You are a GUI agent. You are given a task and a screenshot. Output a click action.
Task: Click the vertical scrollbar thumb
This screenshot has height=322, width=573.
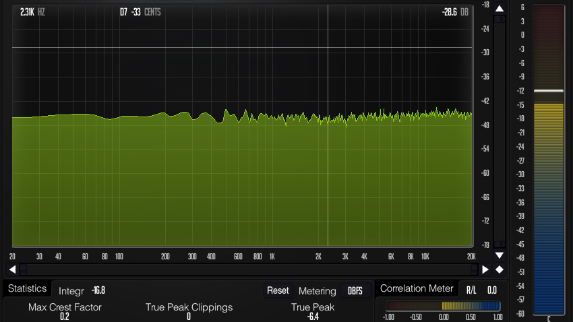499,20
